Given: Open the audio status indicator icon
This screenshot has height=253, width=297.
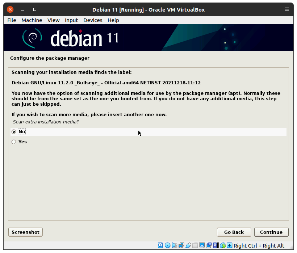Looking at the screenshot, I should (174, 245).
